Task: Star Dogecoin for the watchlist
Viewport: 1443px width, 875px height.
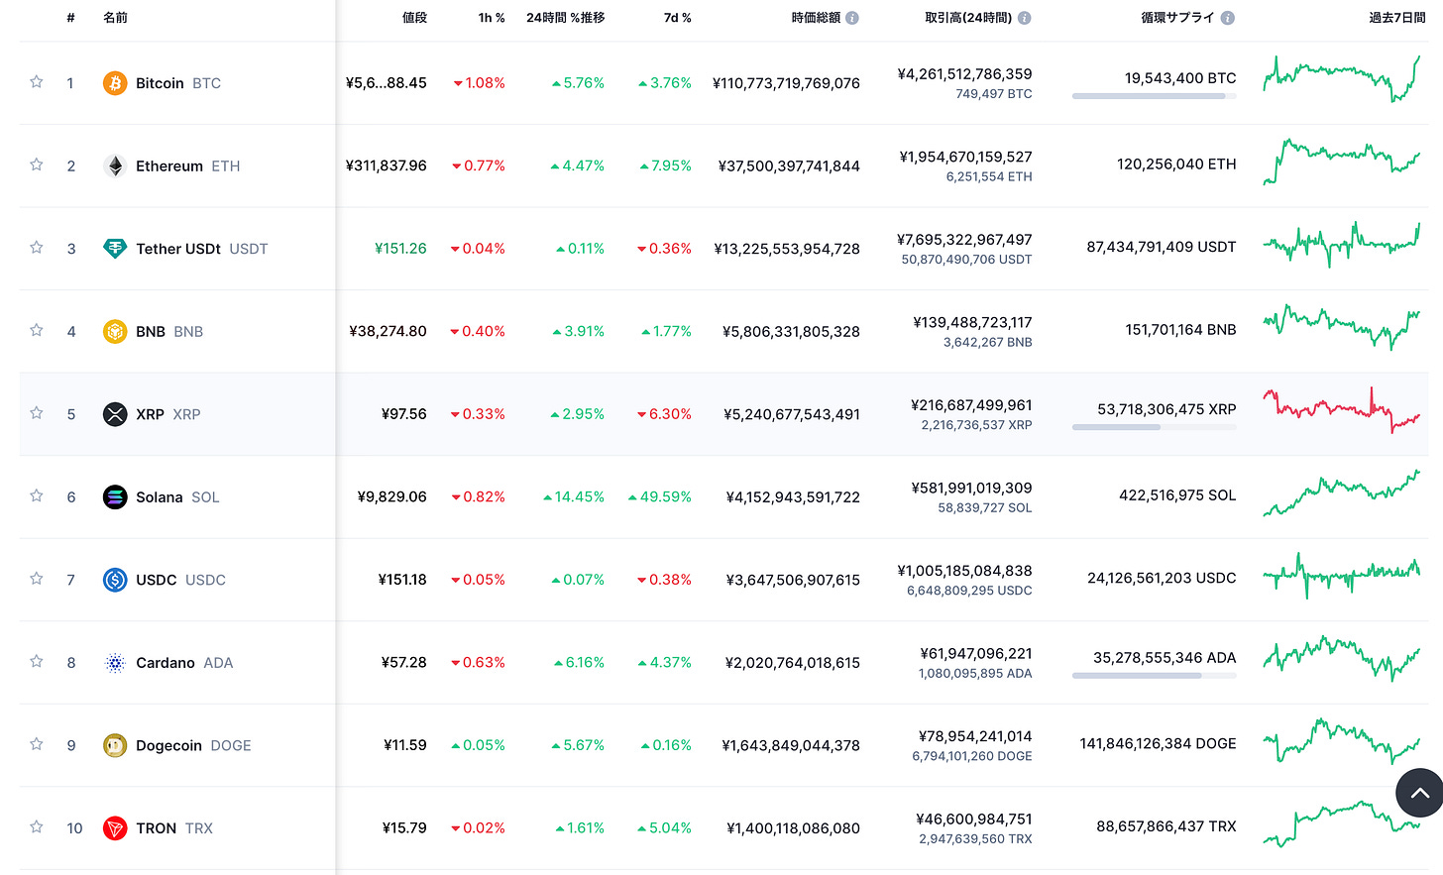Action: 37,744
